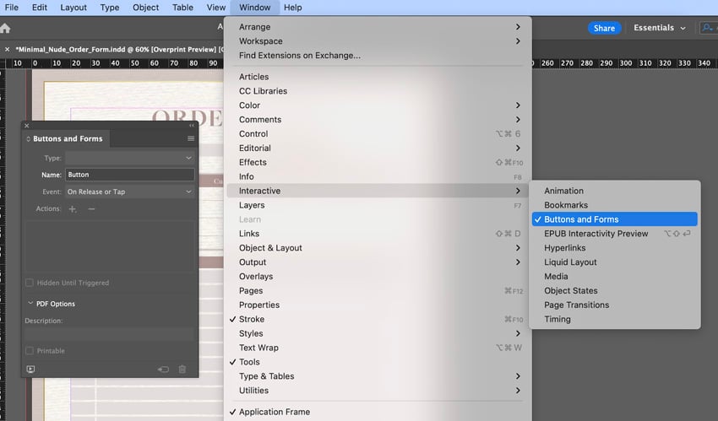Expand the Arrange submenu

pyautogui.click(x=379, y=27)
